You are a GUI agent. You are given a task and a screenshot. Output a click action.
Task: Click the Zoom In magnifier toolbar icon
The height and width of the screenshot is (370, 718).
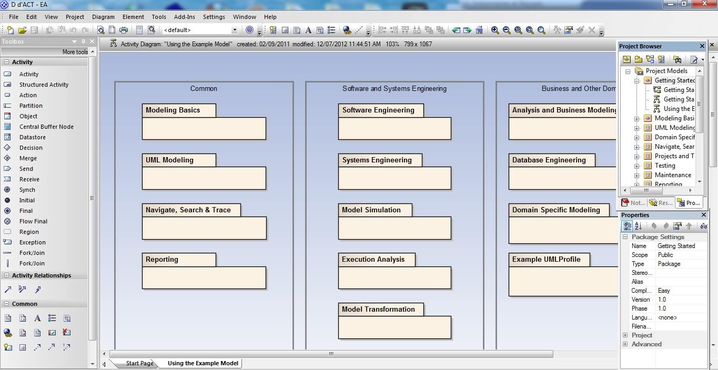[495, 30]
